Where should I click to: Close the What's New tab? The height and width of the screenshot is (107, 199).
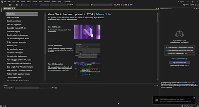(14, 8)
